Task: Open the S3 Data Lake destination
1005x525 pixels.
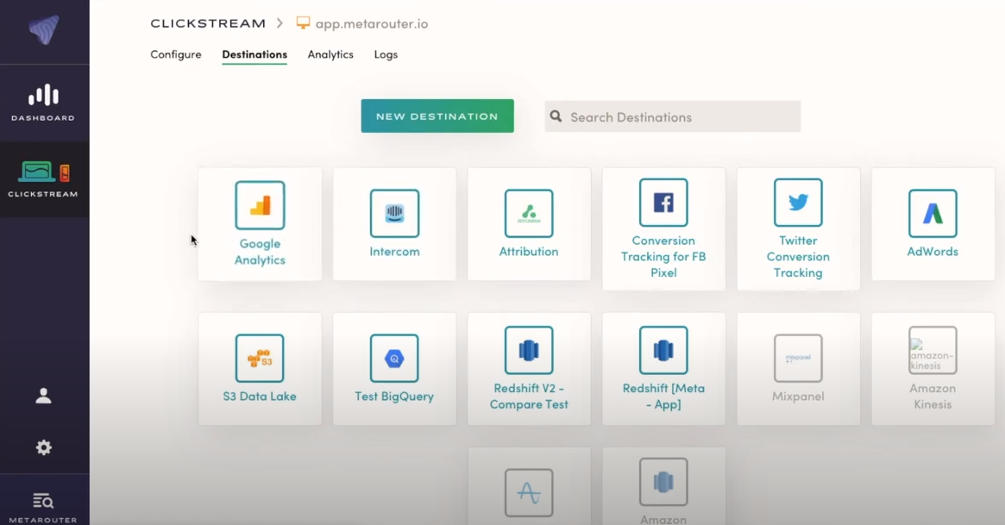Action: 260,368
